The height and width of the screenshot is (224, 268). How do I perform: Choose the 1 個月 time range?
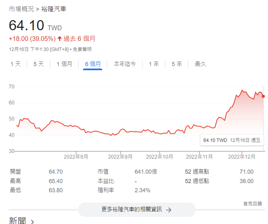click(x=64, y=64)
